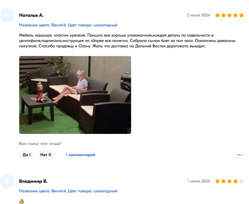Screen dimensions: 249x204
Task: Click the grey fifth star in Владимир's rating
Action: [x=241, y=181]
